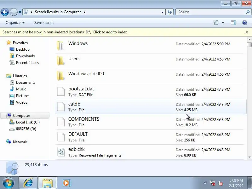The image size is (252, 189).
Task: Click the network tray icon
Action: pyautogui.click(x=212, y=183)
